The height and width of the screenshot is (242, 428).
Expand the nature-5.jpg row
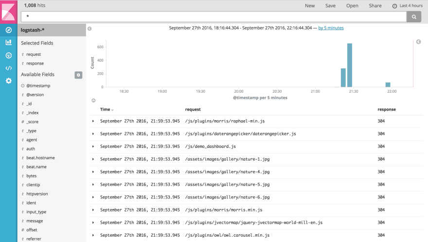(93, 185)
